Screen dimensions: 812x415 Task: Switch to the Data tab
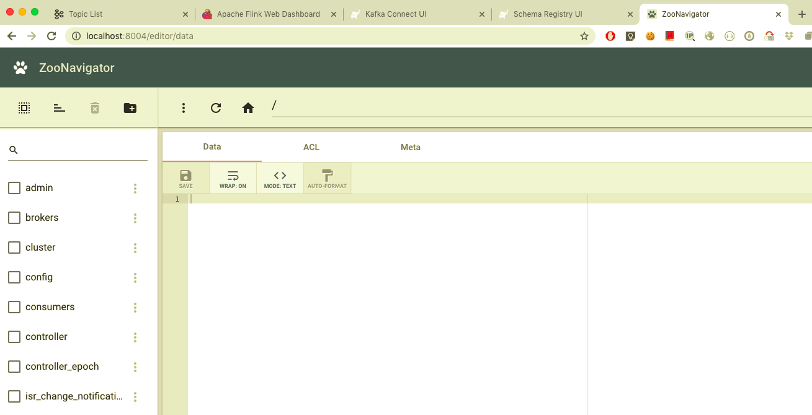click(212, 147)
